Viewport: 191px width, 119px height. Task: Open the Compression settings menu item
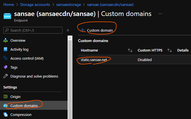tap(21, 115)
